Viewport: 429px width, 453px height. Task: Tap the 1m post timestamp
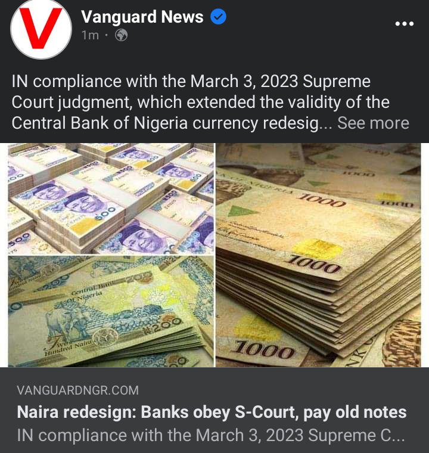[90, 35]
